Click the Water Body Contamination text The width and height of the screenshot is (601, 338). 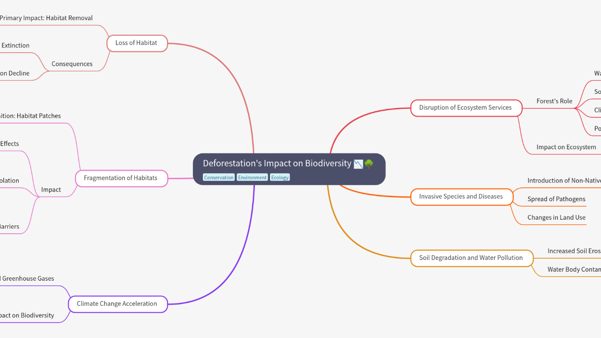point(574,269)
